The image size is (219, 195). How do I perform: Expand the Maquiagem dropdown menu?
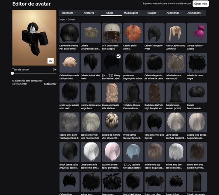[132, 13]
